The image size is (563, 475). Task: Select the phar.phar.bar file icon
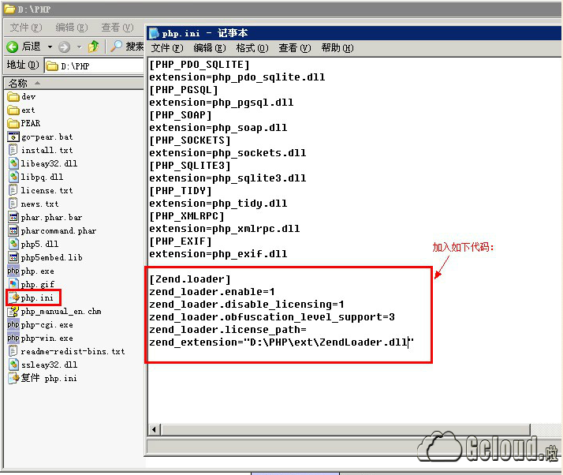[x=13, y=217]
